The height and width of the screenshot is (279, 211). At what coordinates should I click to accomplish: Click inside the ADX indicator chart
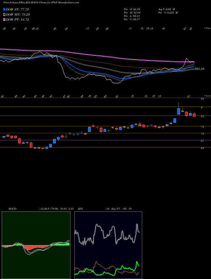pyautogui.click(x=108, y=245)
